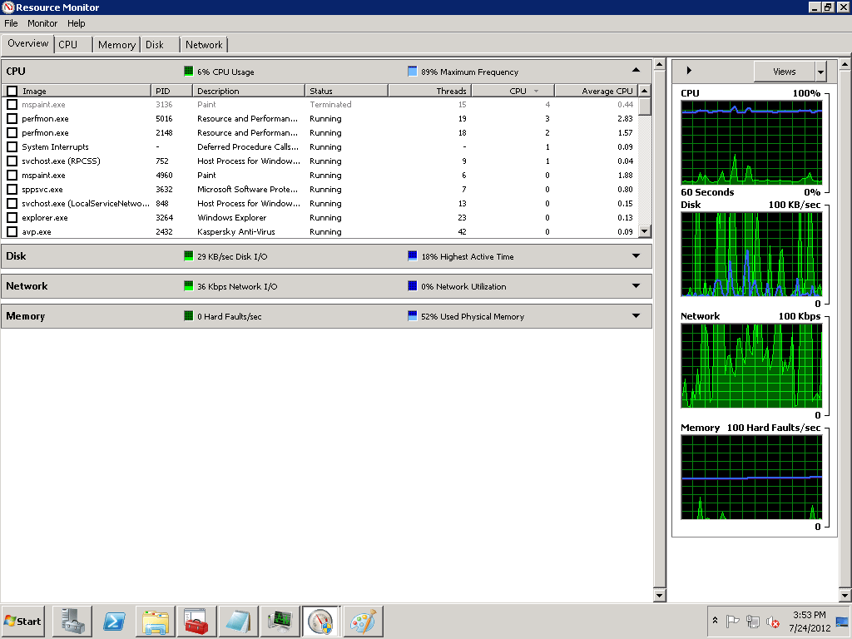The width and height of the screenshot is (852, 639).
Task: Click the Action Center flag tray icon
Action: pyautogui.click(x=733, y=621)
